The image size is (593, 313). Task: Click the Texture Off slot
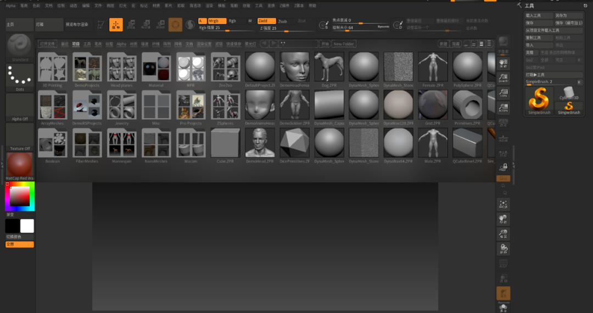point(20,136)
